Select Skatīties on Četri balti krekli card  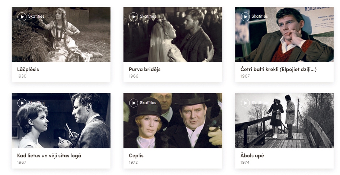(x=260, y=17)
